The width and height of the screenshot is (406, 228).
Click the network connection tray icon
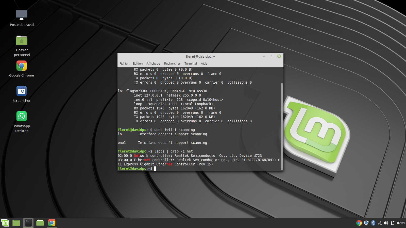click(x=380, y=223)
